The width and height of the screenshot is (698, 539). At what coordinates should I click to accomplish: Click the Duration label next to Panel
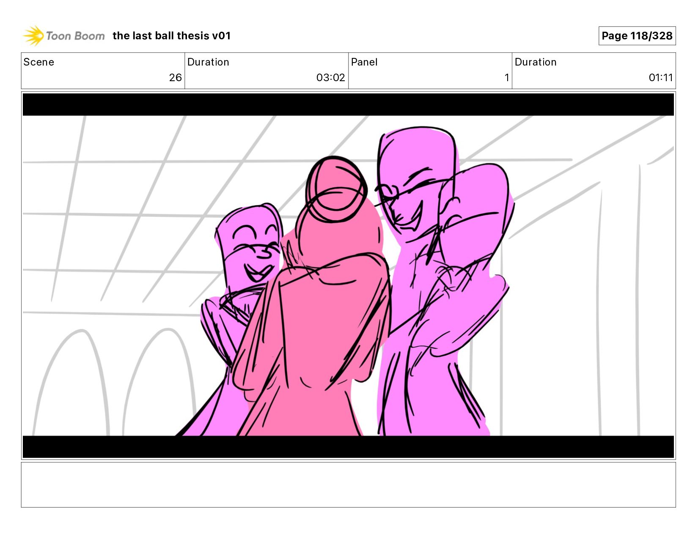(x=536, y=62)
